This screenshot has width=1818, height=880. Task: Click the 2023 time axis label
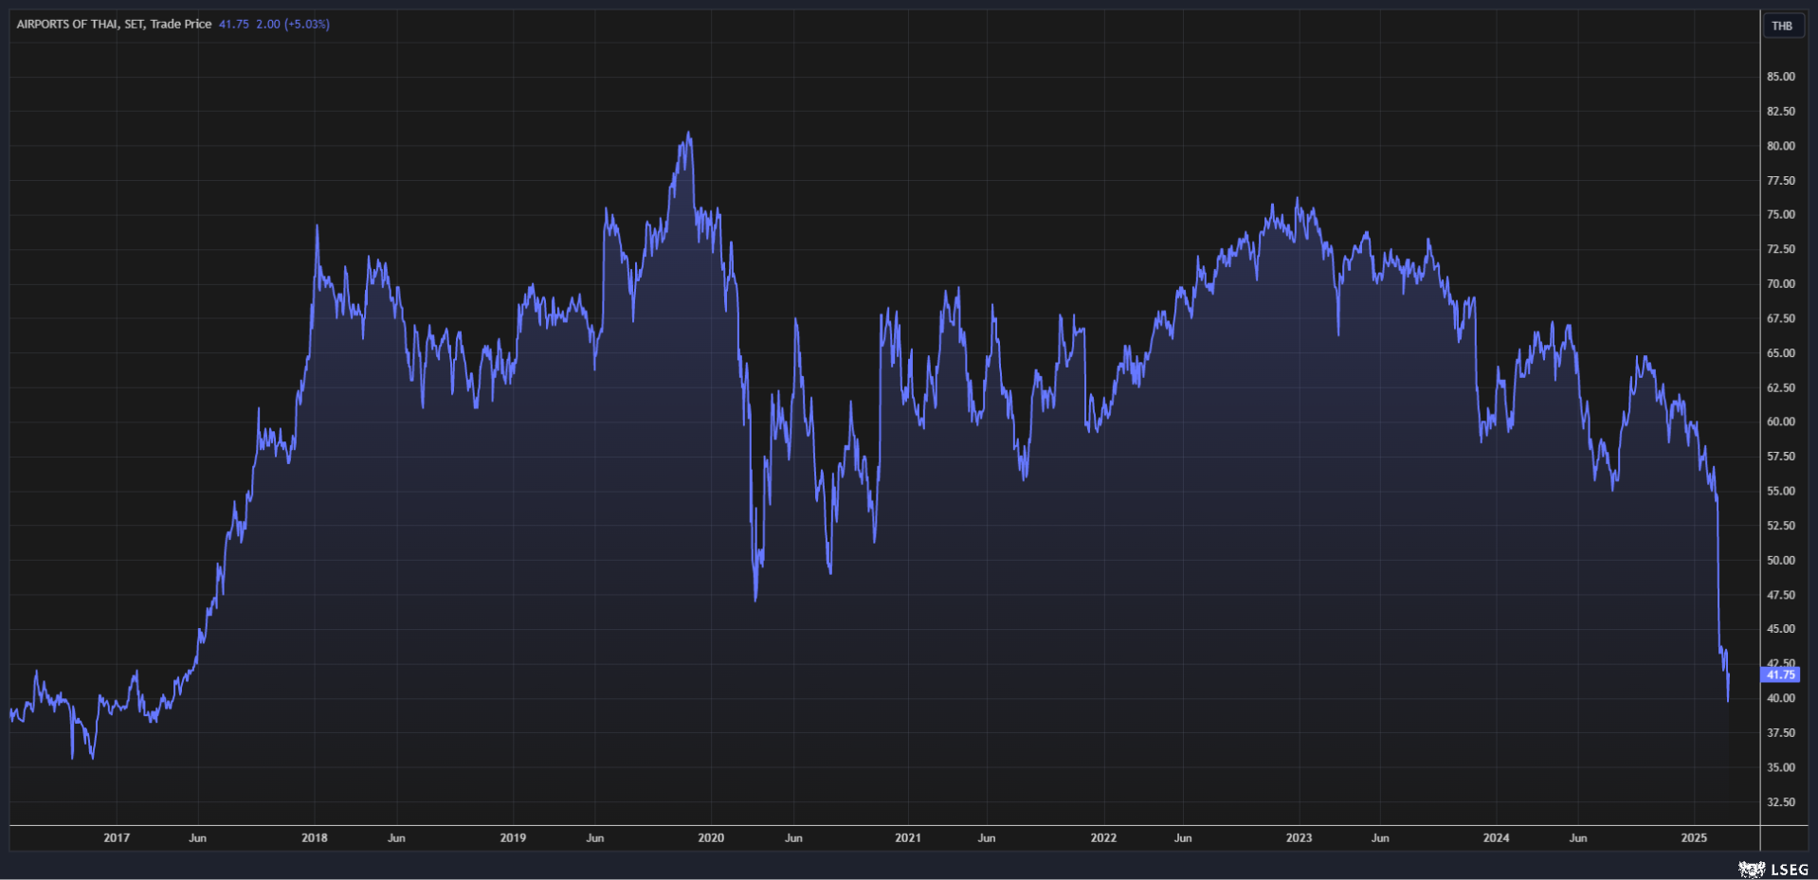[x=1299, y=837]
